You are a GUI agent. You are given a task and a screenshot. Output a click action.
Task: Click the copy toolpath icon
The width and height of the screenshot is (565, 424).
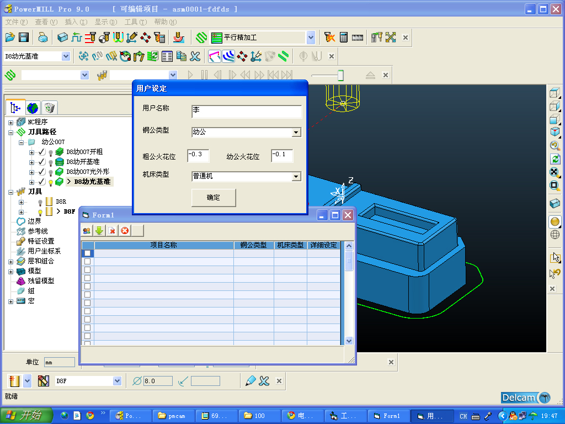(x=181, y=56)
